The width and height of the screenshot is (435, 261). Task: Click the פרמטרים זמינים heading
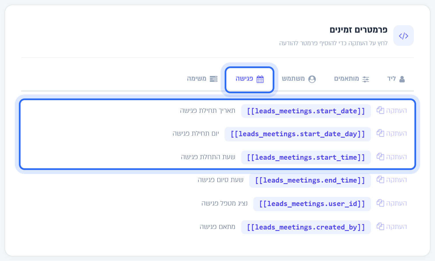(x=358, y=30)
